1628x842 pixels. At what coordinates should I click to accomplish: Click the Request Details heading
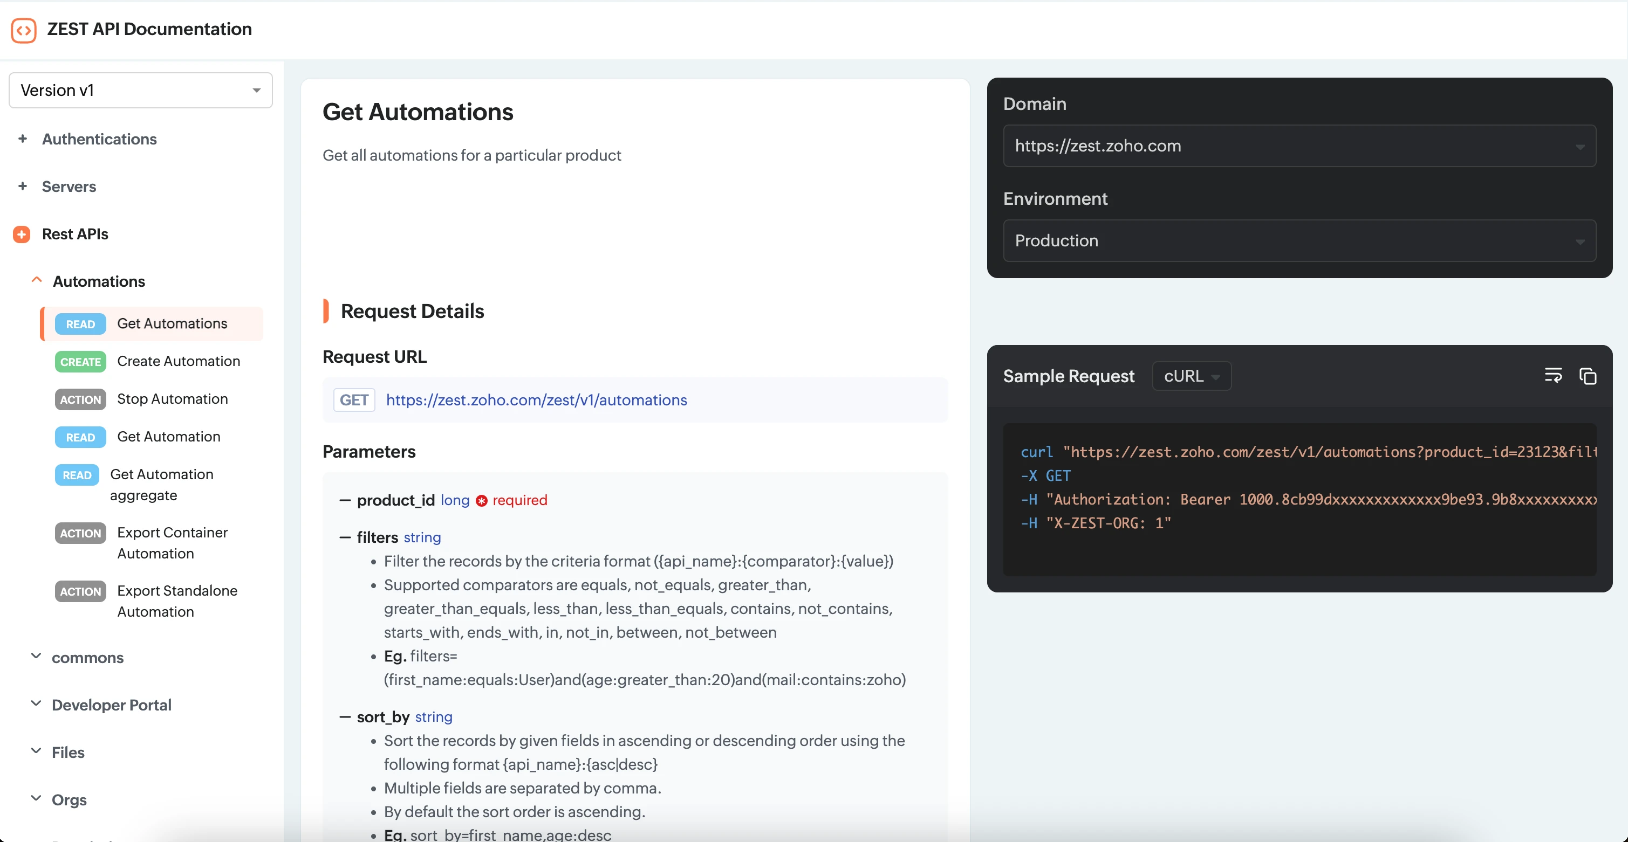point(412,312)
